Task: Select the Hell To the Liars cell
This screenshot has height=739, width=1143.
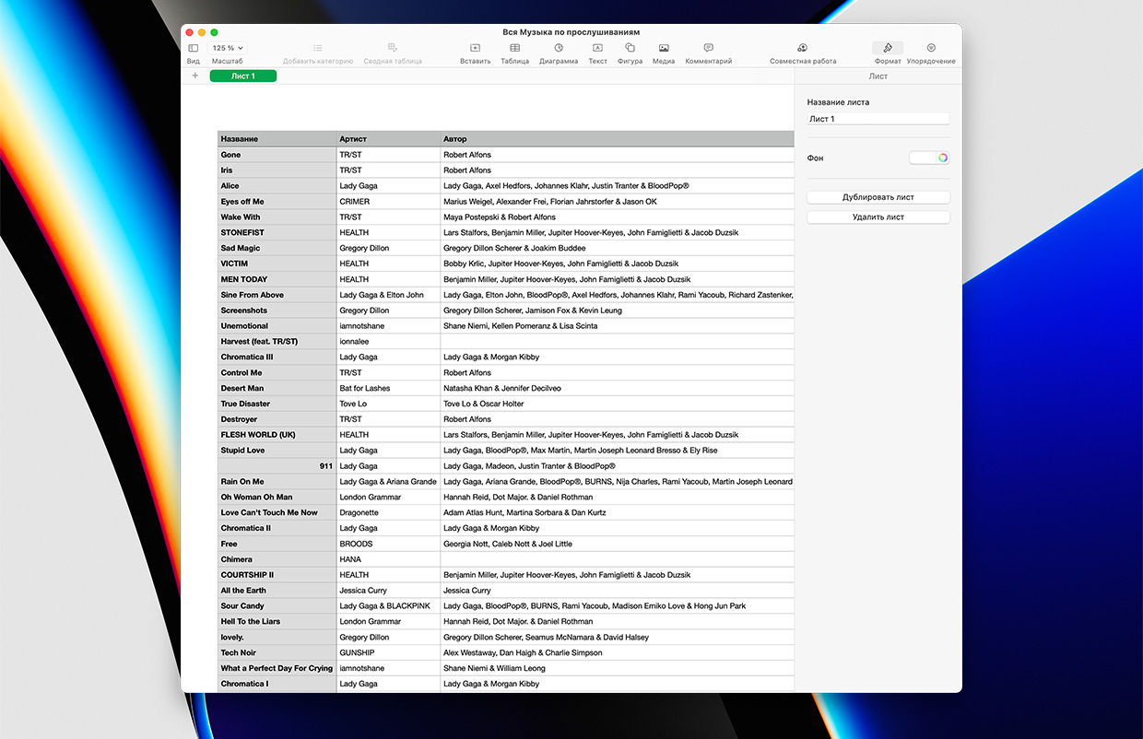Action: (x=277, y=622)
